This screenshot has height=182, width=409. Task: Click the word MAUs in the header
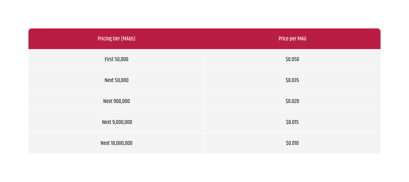[x=128, y=39]
